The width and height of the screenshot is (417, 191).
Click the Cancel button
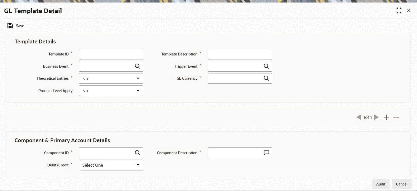pyautogui.click(x=402, y=184)
